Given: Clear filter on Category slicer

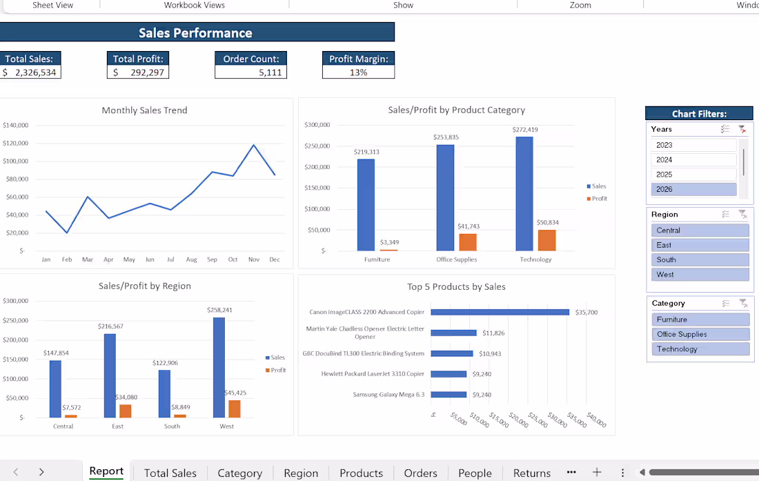Looking at the screenshot, I should coord(743,304).
